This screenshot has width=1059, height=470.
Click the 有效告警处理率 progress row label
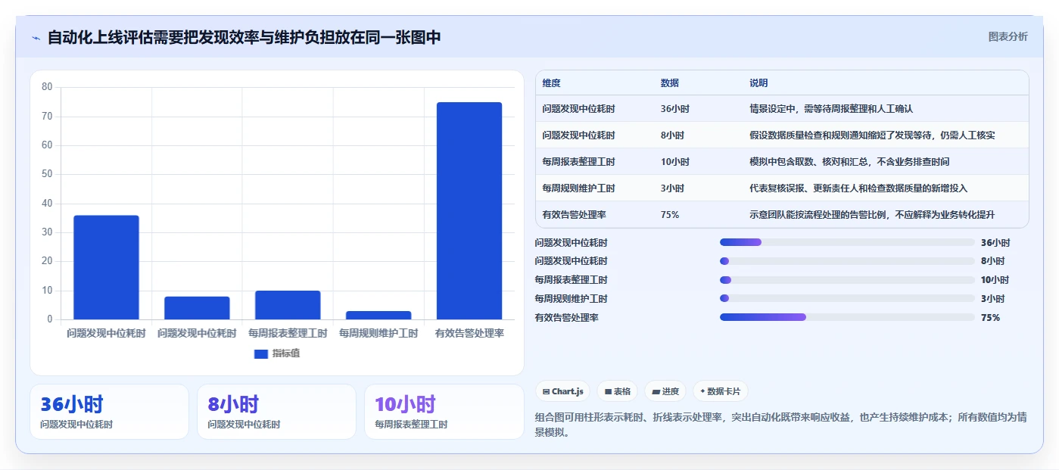tap(566, 318)
